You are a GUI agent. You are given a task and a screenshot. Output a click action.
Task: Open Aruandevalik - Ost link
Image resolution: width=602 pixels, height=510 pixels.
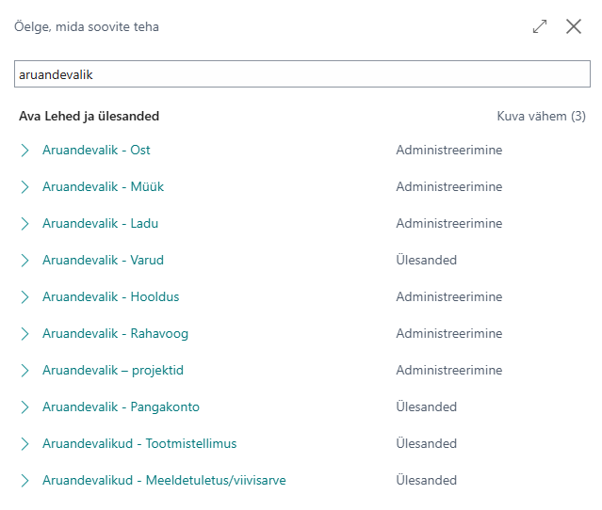tap(96, 150)
